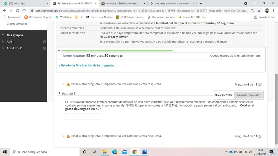Reload the page with the refresh icon

pos(17,10)
